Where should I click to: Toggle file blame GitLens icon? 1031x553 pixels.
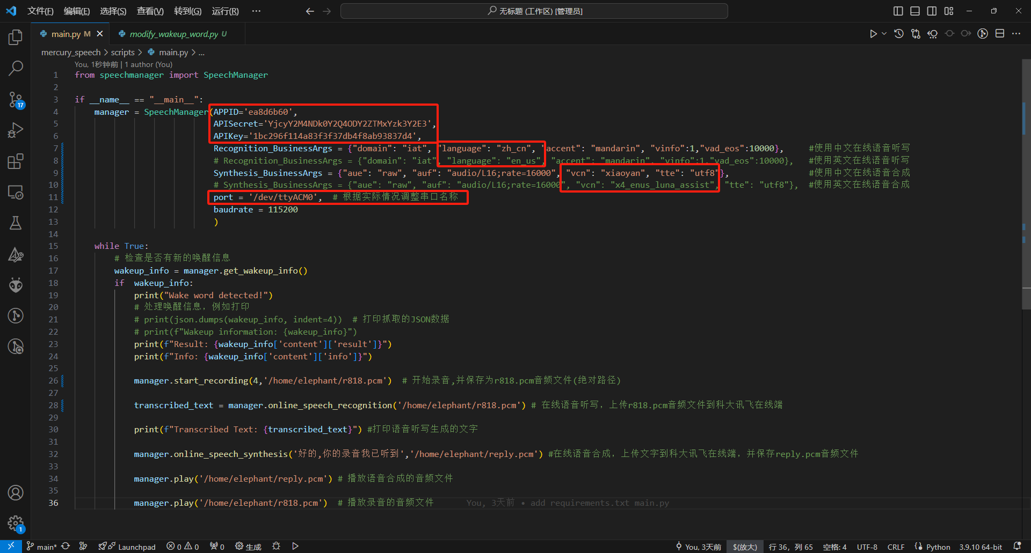(983, 34)
